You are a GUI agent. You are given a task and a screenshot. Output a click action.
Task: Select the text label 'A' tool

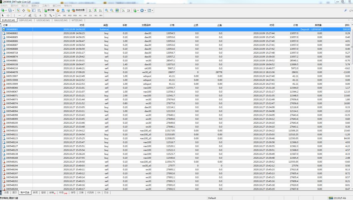pos(40,15)
